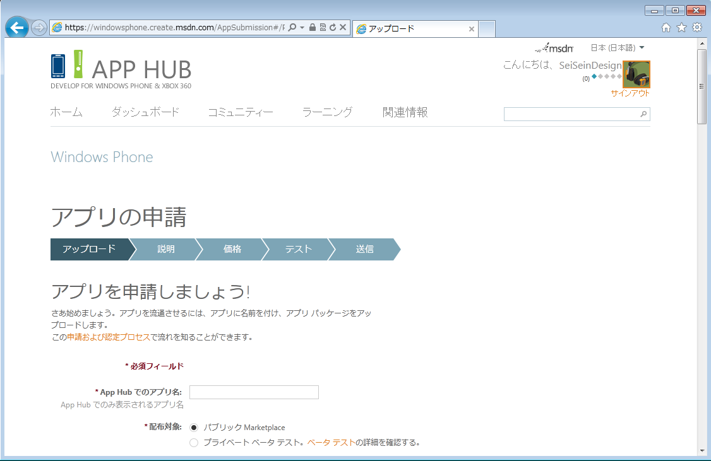The width and height of the screenshot is (711, 461).
Task: Open the ダッシュボード menu item
Action: pos(146,112)
